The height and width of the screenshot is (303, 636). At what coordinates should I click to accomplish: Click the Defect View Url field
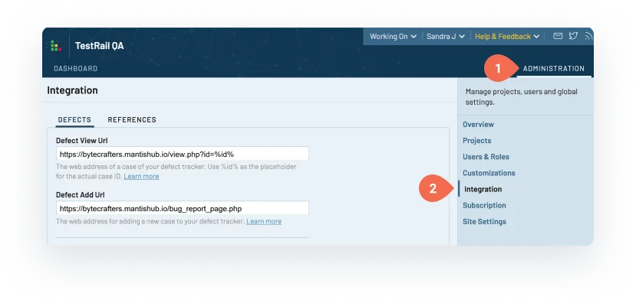(183, 154)
